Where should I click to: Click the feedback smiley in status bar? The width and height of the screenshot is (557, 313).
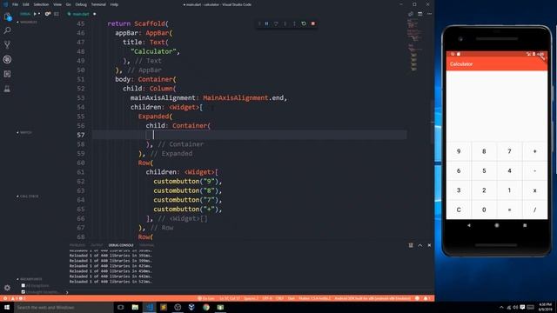point(418,298)
